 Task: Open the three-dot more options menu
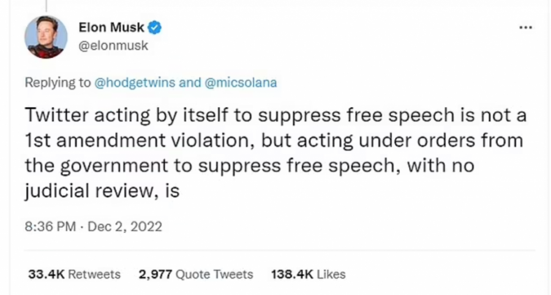tap(525, 28)
